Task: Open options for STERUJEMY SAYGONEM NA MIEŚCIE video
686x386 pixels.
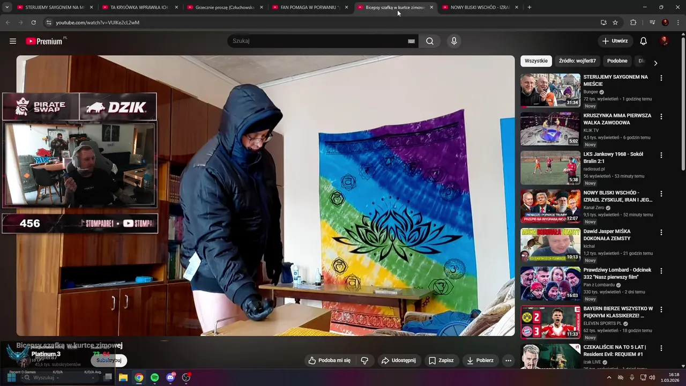Action: coord(661,78)
